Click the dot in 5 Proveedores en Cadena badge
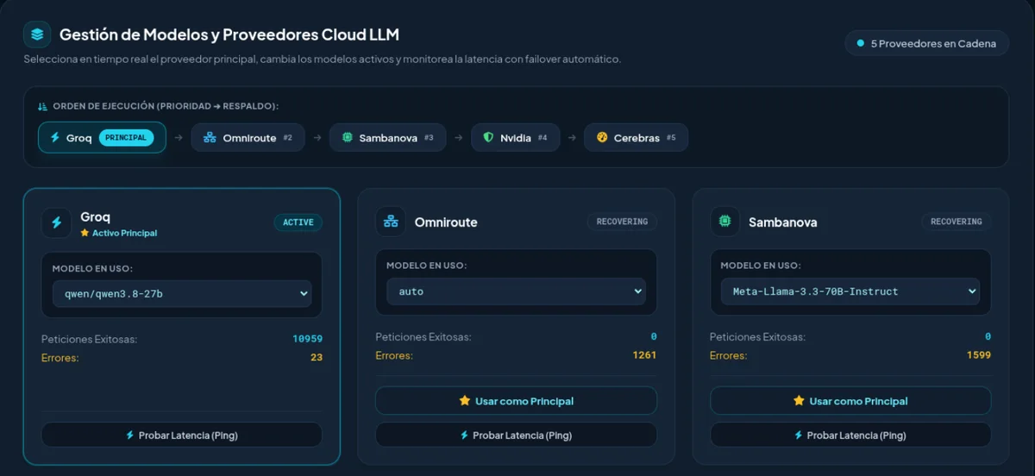Image resolution: width=1035 pixels, height=476 pixels. pos(860,43)
